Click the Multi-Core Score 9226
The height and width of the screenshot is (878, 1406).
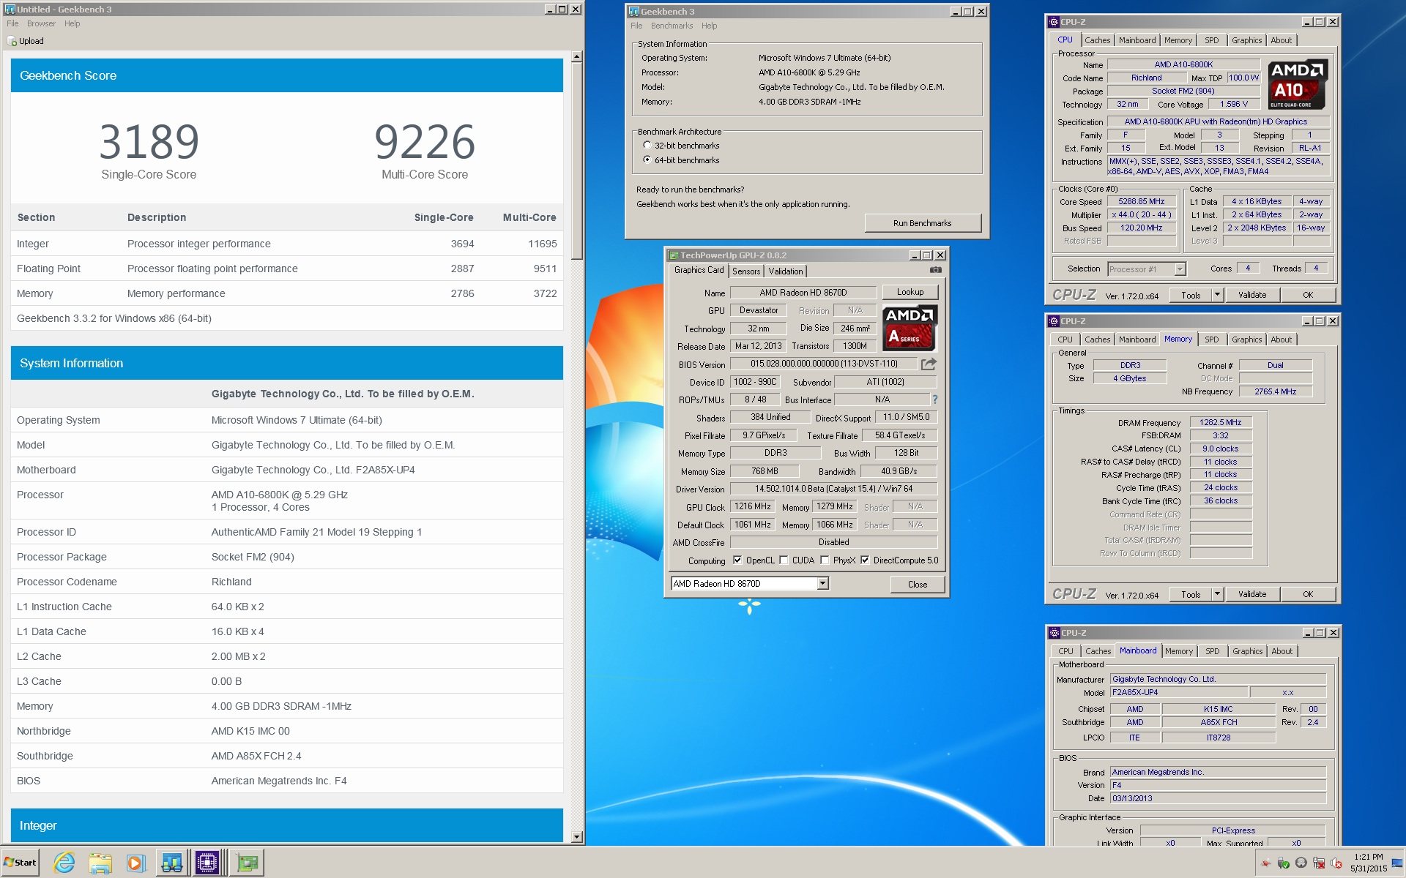tap(425, 142)
